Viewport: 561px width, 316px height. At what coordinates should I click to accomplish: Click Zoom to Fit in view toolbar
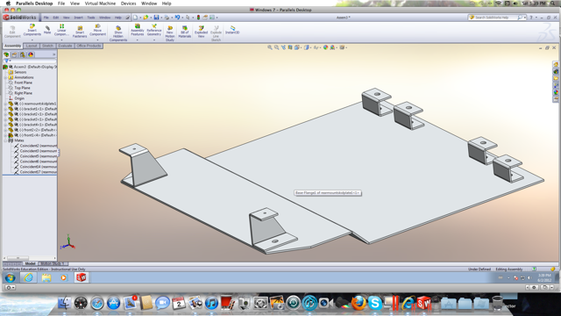(x=270, y=47)
